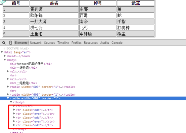Select the first br element
This screenshot has width=186, height=133.
coord(13,75)
